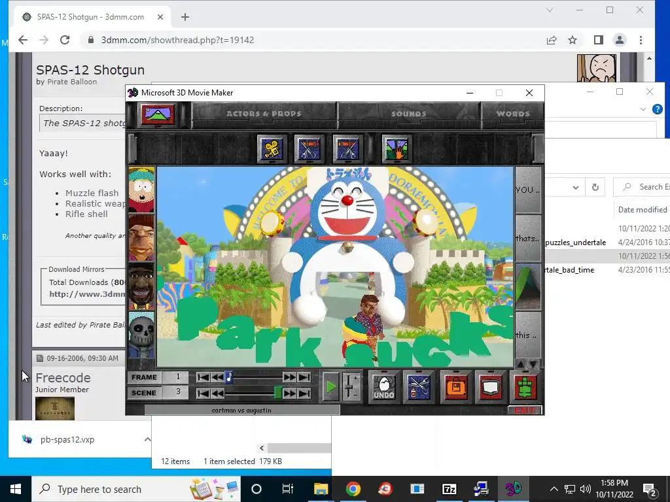This screenshot has width=670, height=502.
Task: Select the green shape entry in words list
Action: (x=528, y=286)
